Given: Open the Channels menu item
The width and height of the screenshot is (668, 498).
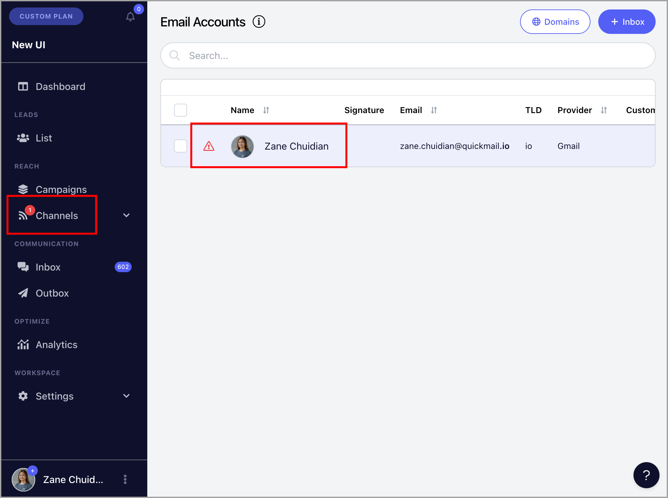Looking at the screenshot, I should point(57,215).
